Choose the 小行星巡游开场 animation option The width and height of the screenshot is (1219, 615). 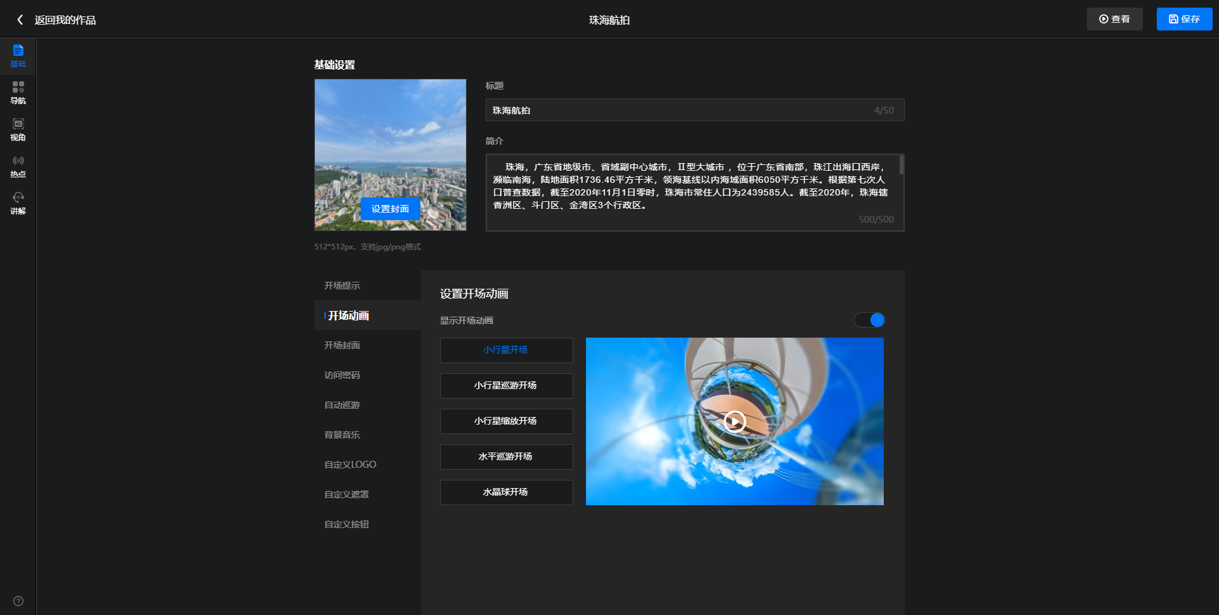[x=506, y=386]
